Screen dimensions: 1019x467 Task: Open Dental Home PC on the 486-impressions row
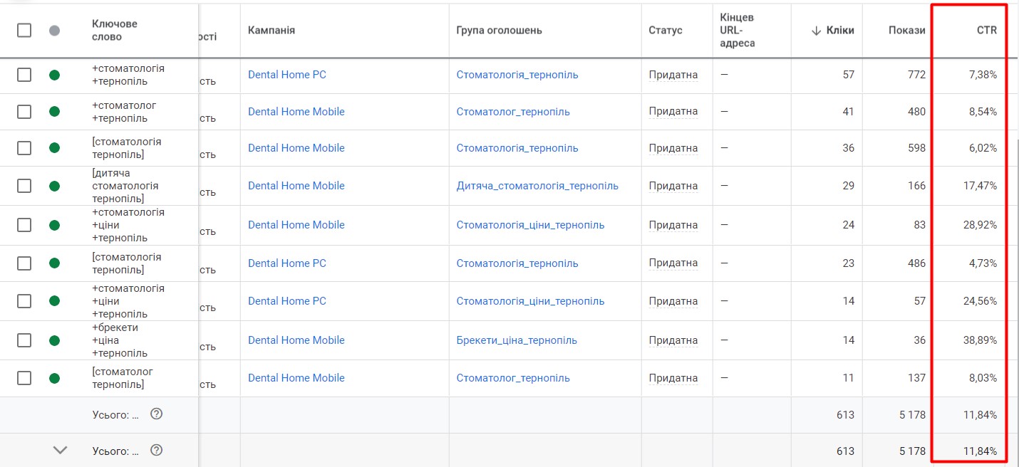(287, 263)
